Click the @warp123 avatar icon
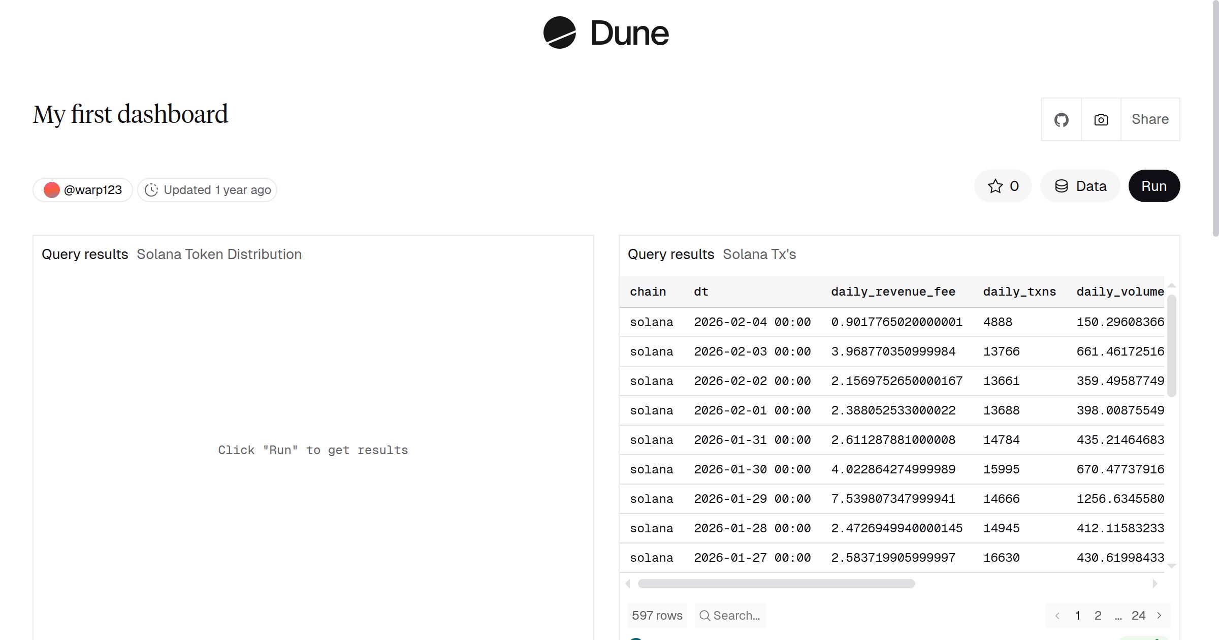Viewport: 1219px width, 640px height. [x=52, y=189]
